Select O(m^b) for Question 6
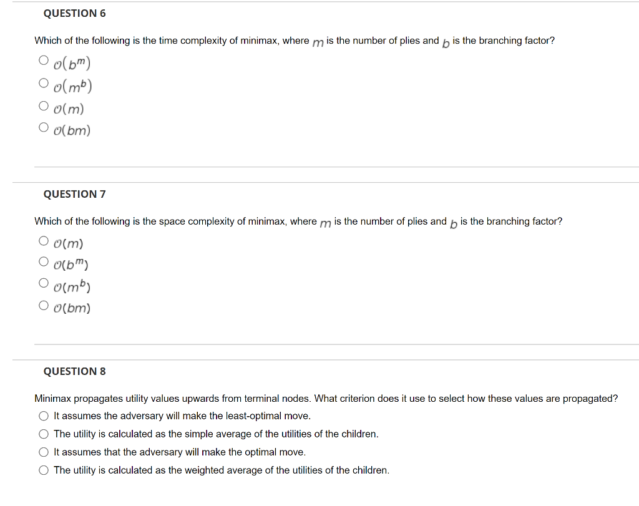This screenshot has height=506, width=639. click(x=44, y=82)
